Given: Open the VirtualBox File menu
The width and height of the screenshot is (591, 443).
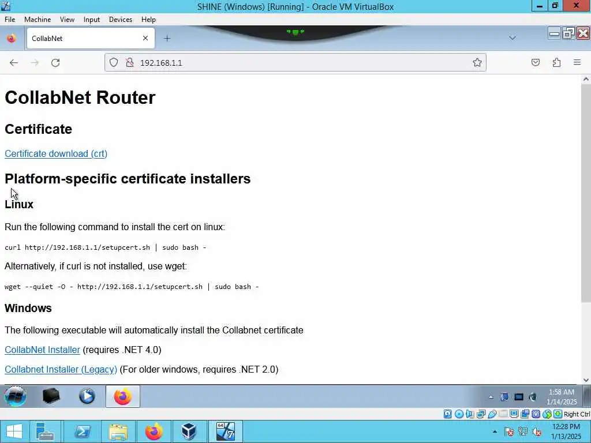Looking at the screenshot, I should (x=10, y=20).
